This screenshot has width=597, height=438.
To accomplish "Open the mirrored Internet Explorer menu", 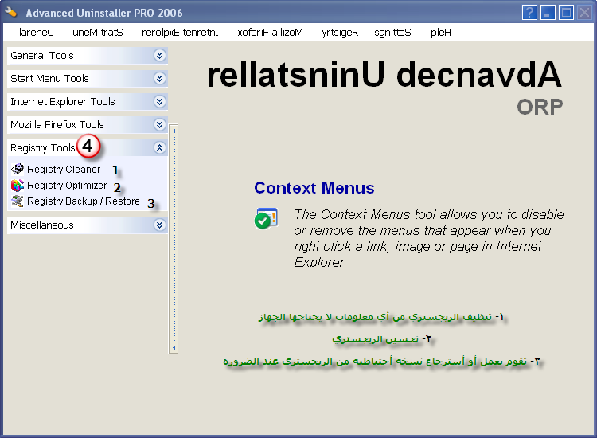I will 180,33.
